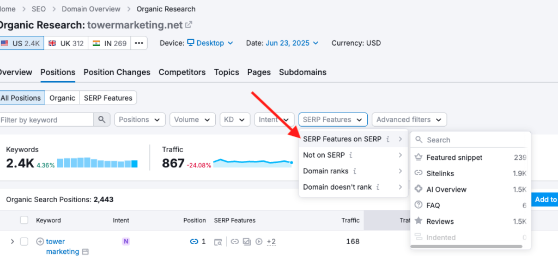Click the SERP view magnifier icon in tower marketing row
The width and height of the screenshot is (558, 256).
click(x=218, y=242)
